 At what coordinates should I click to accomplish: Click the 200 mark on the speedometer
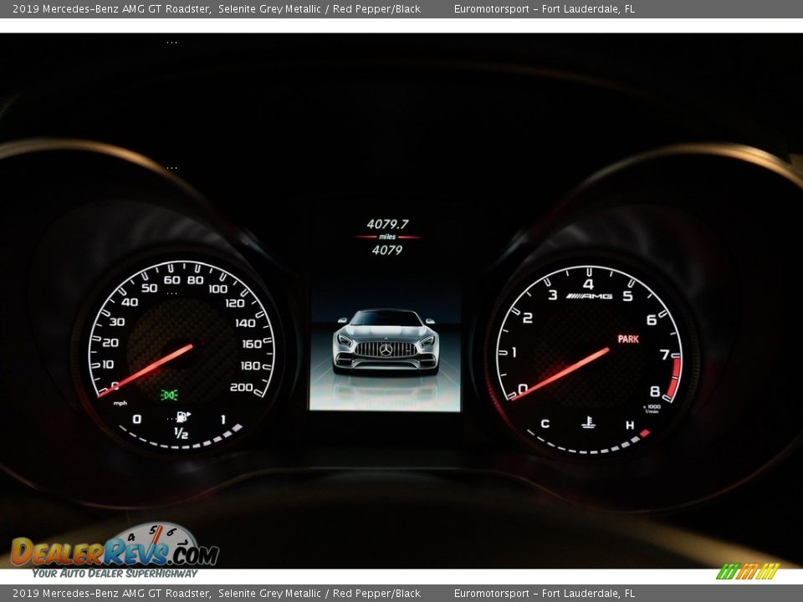click(241, 387)
